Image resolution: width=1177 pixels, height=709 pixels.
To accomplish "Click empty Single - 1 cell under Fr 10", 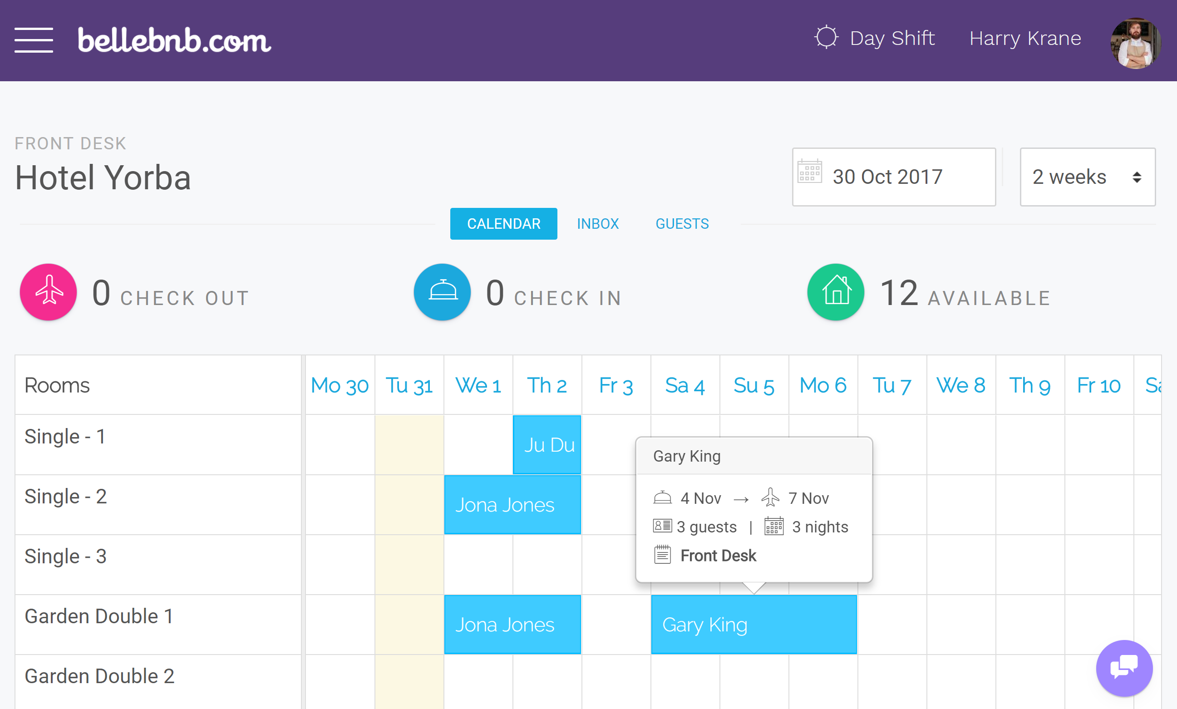I will tap(1098, 444).
